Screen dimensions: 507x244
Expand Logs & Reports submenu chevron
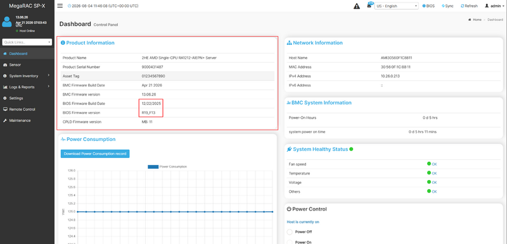point(49,87)
